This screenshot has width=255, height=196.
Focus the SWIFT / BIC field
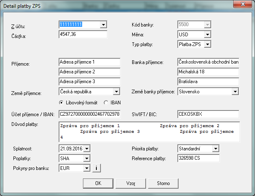pyautogui.click(x=208, y=114)
